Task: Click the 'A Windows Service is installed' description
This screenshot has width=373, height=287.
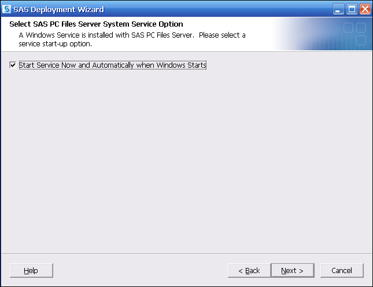Action: click(132, 35)
